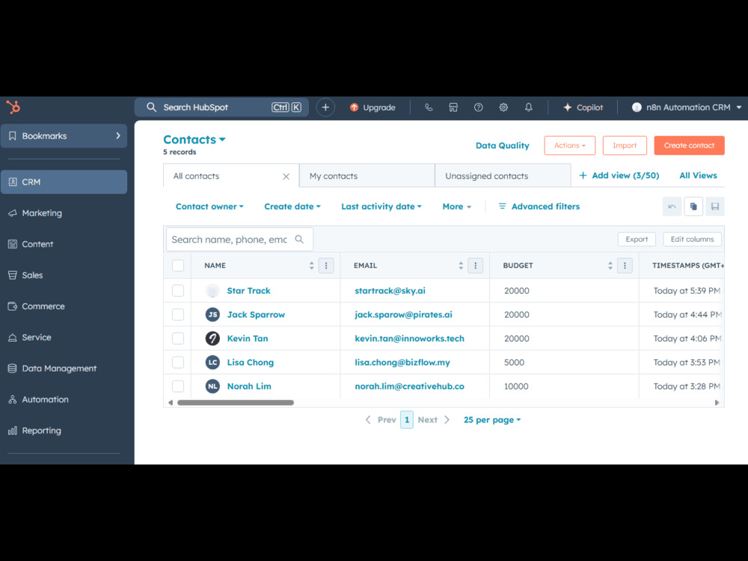Open the notifications bell
This screenshot has width=748, height=561.
(529, 107)
